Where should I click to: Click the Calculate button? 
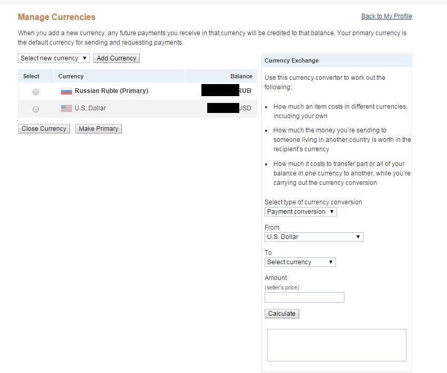[282, 314]
